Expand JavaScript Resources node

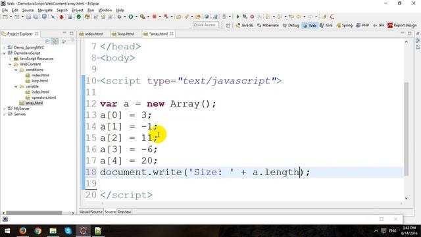click(x=10, y=59)
